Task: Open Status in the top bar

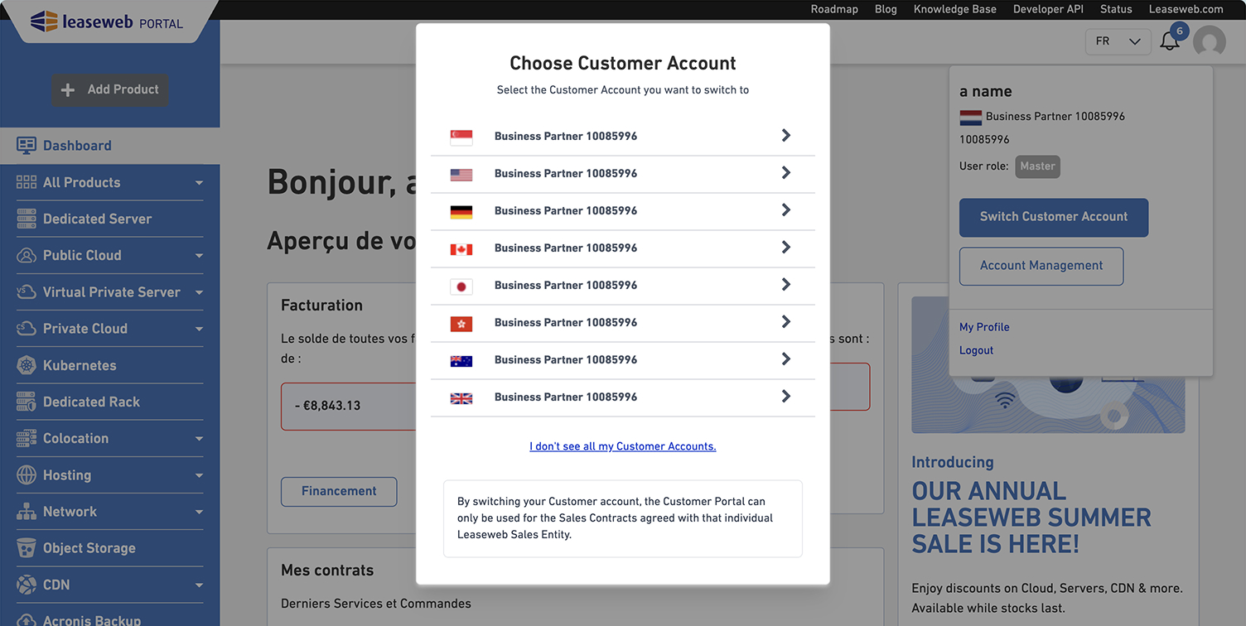Action: click(x=1116, y=9)
